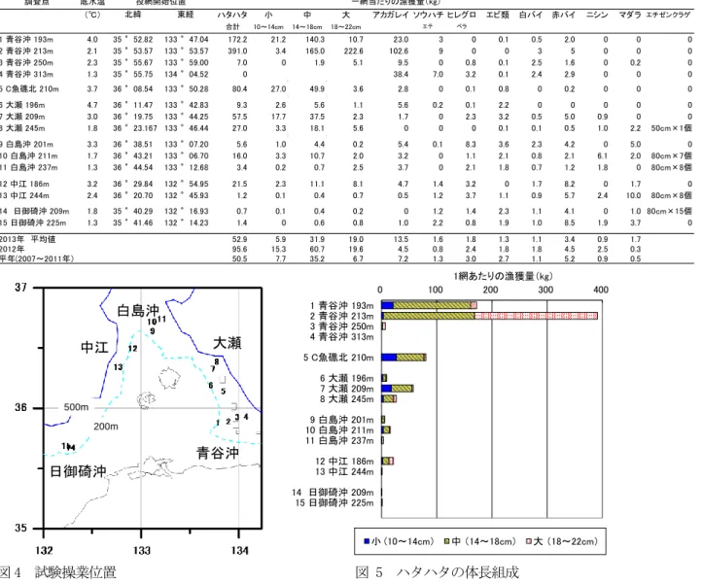Viewport: 702px width, 583px height.
Task: Click the map longitude label 133
Action: pyautogui.click(x=142, y=550)
